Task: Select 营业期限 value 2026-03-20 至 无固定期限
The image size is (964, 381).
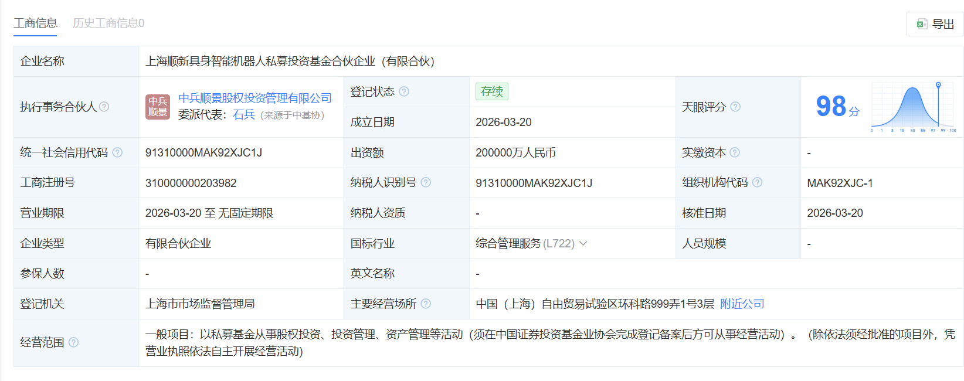Action: (209, 213)
